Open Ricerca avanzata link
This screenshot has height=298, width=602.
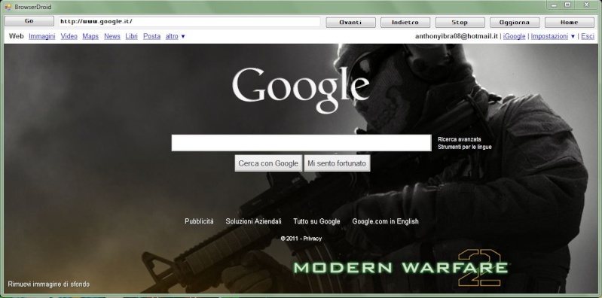point(460,139)
